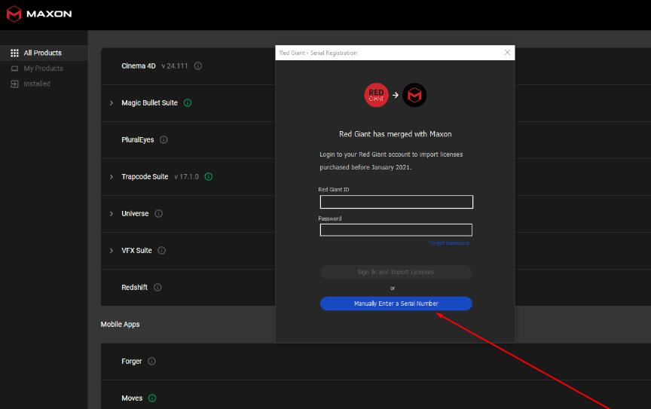Image resolution: width=651 pixels, height=409 pixels.
Task: Open the Forgot password link
Action: click(x=449, y=243)
